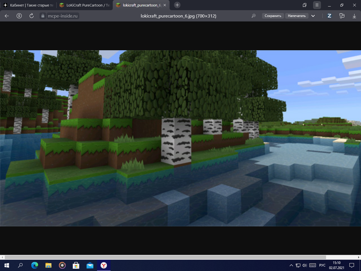Click the touch keyboard tray icon
361x271 pixels.
(x=313, y=265)
